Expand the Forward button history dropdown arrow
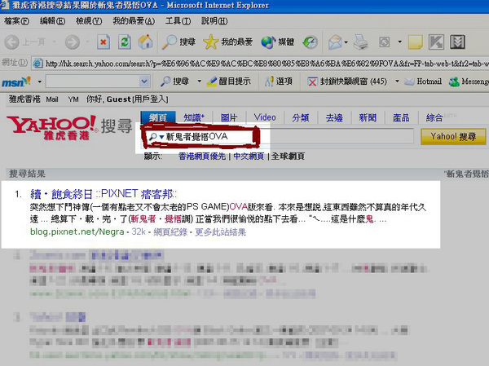 (88, 42)
